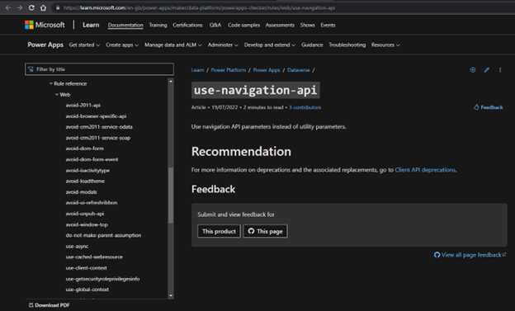This screenshot has width=515, height=311.
Task: Open use-cached-webresource in sidebar
Action: click(x=94, y=257)
